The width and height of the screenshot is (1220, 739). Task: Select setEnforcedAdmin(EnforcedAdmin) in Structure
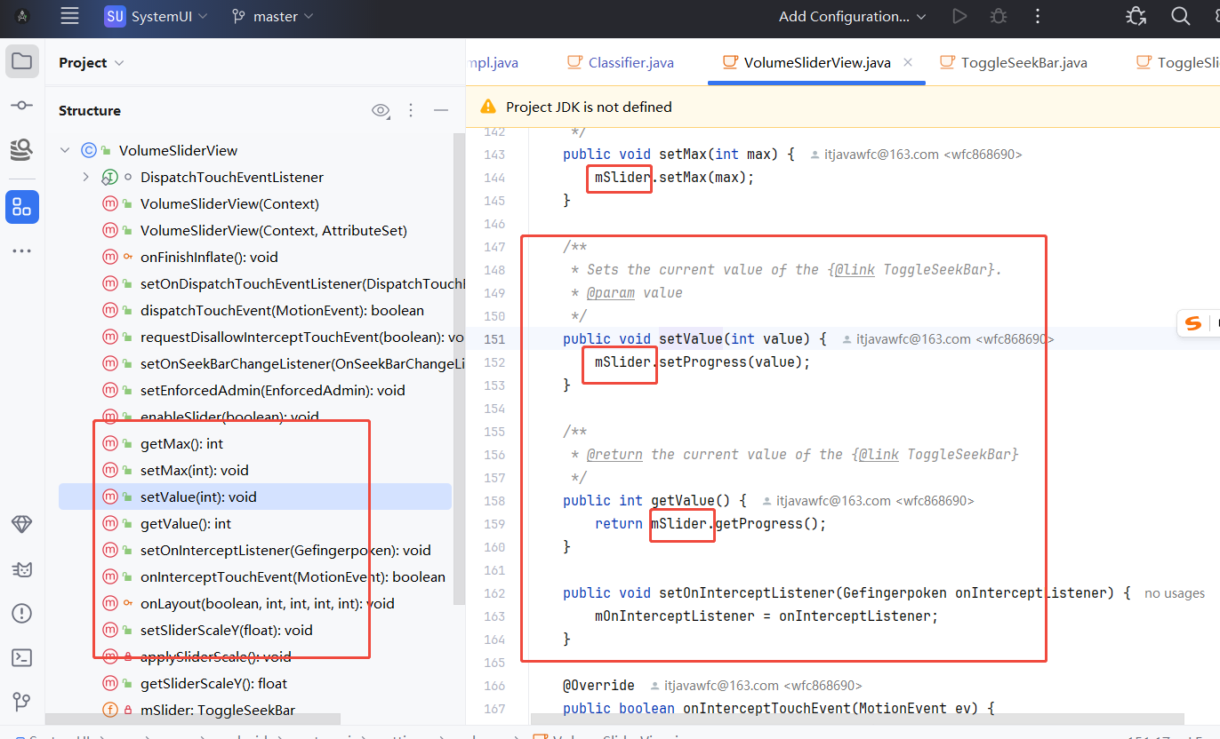pyautogui.click(x=272, y=390)
